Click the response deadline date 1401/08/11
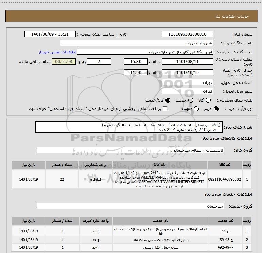Screen dimensions: 262x253 click(x=187, y=61)
